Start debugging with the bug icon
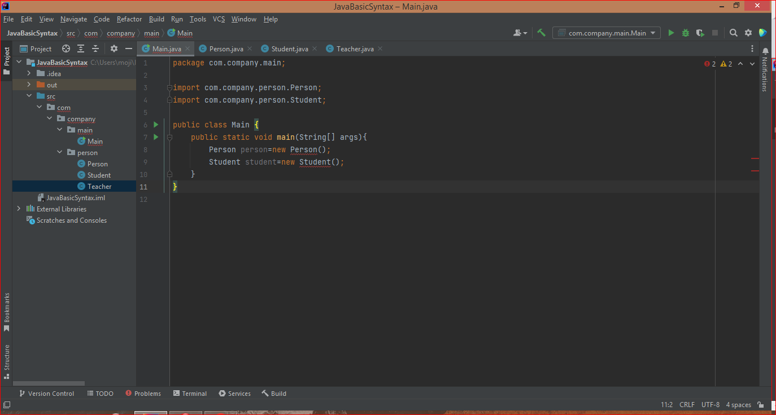 pos(686,33)
